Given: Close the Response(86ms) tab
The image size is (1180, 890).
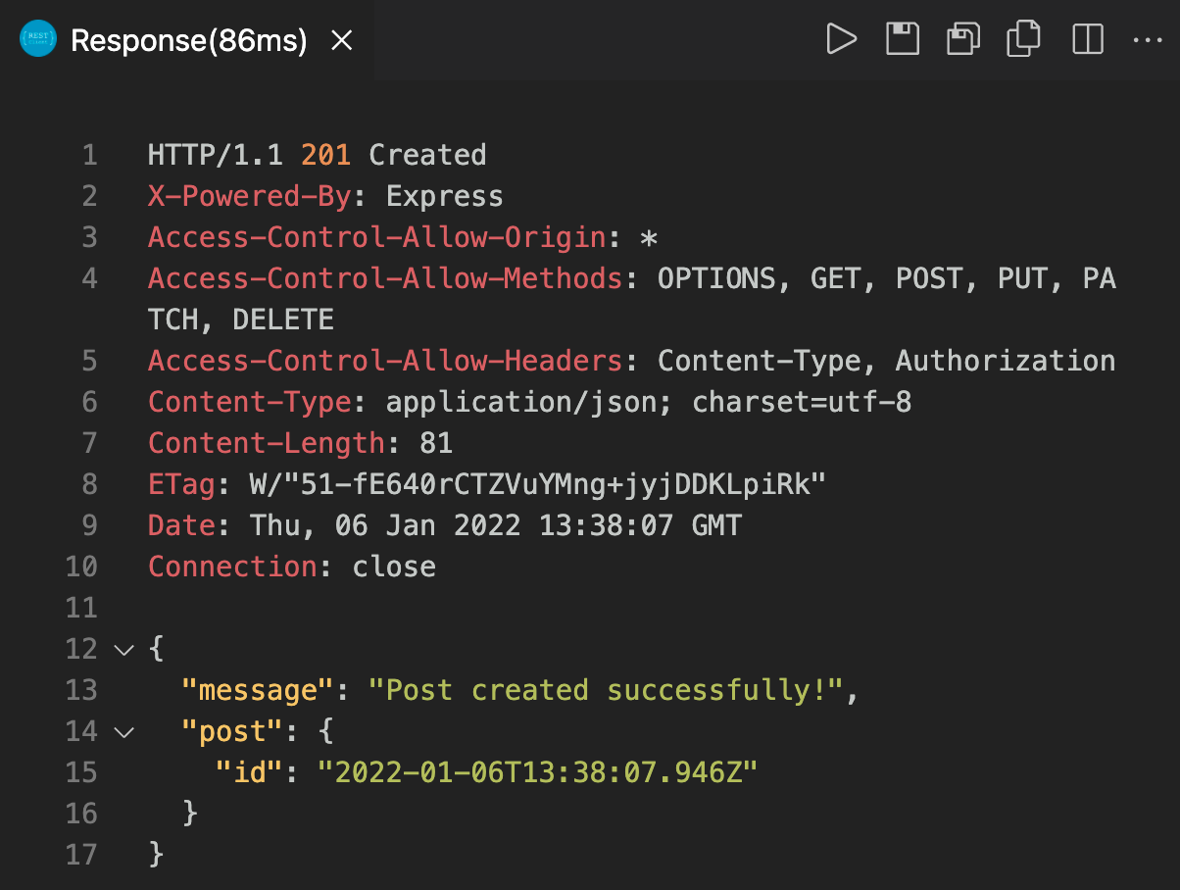Looking at the screenshot, I should 341,40.
